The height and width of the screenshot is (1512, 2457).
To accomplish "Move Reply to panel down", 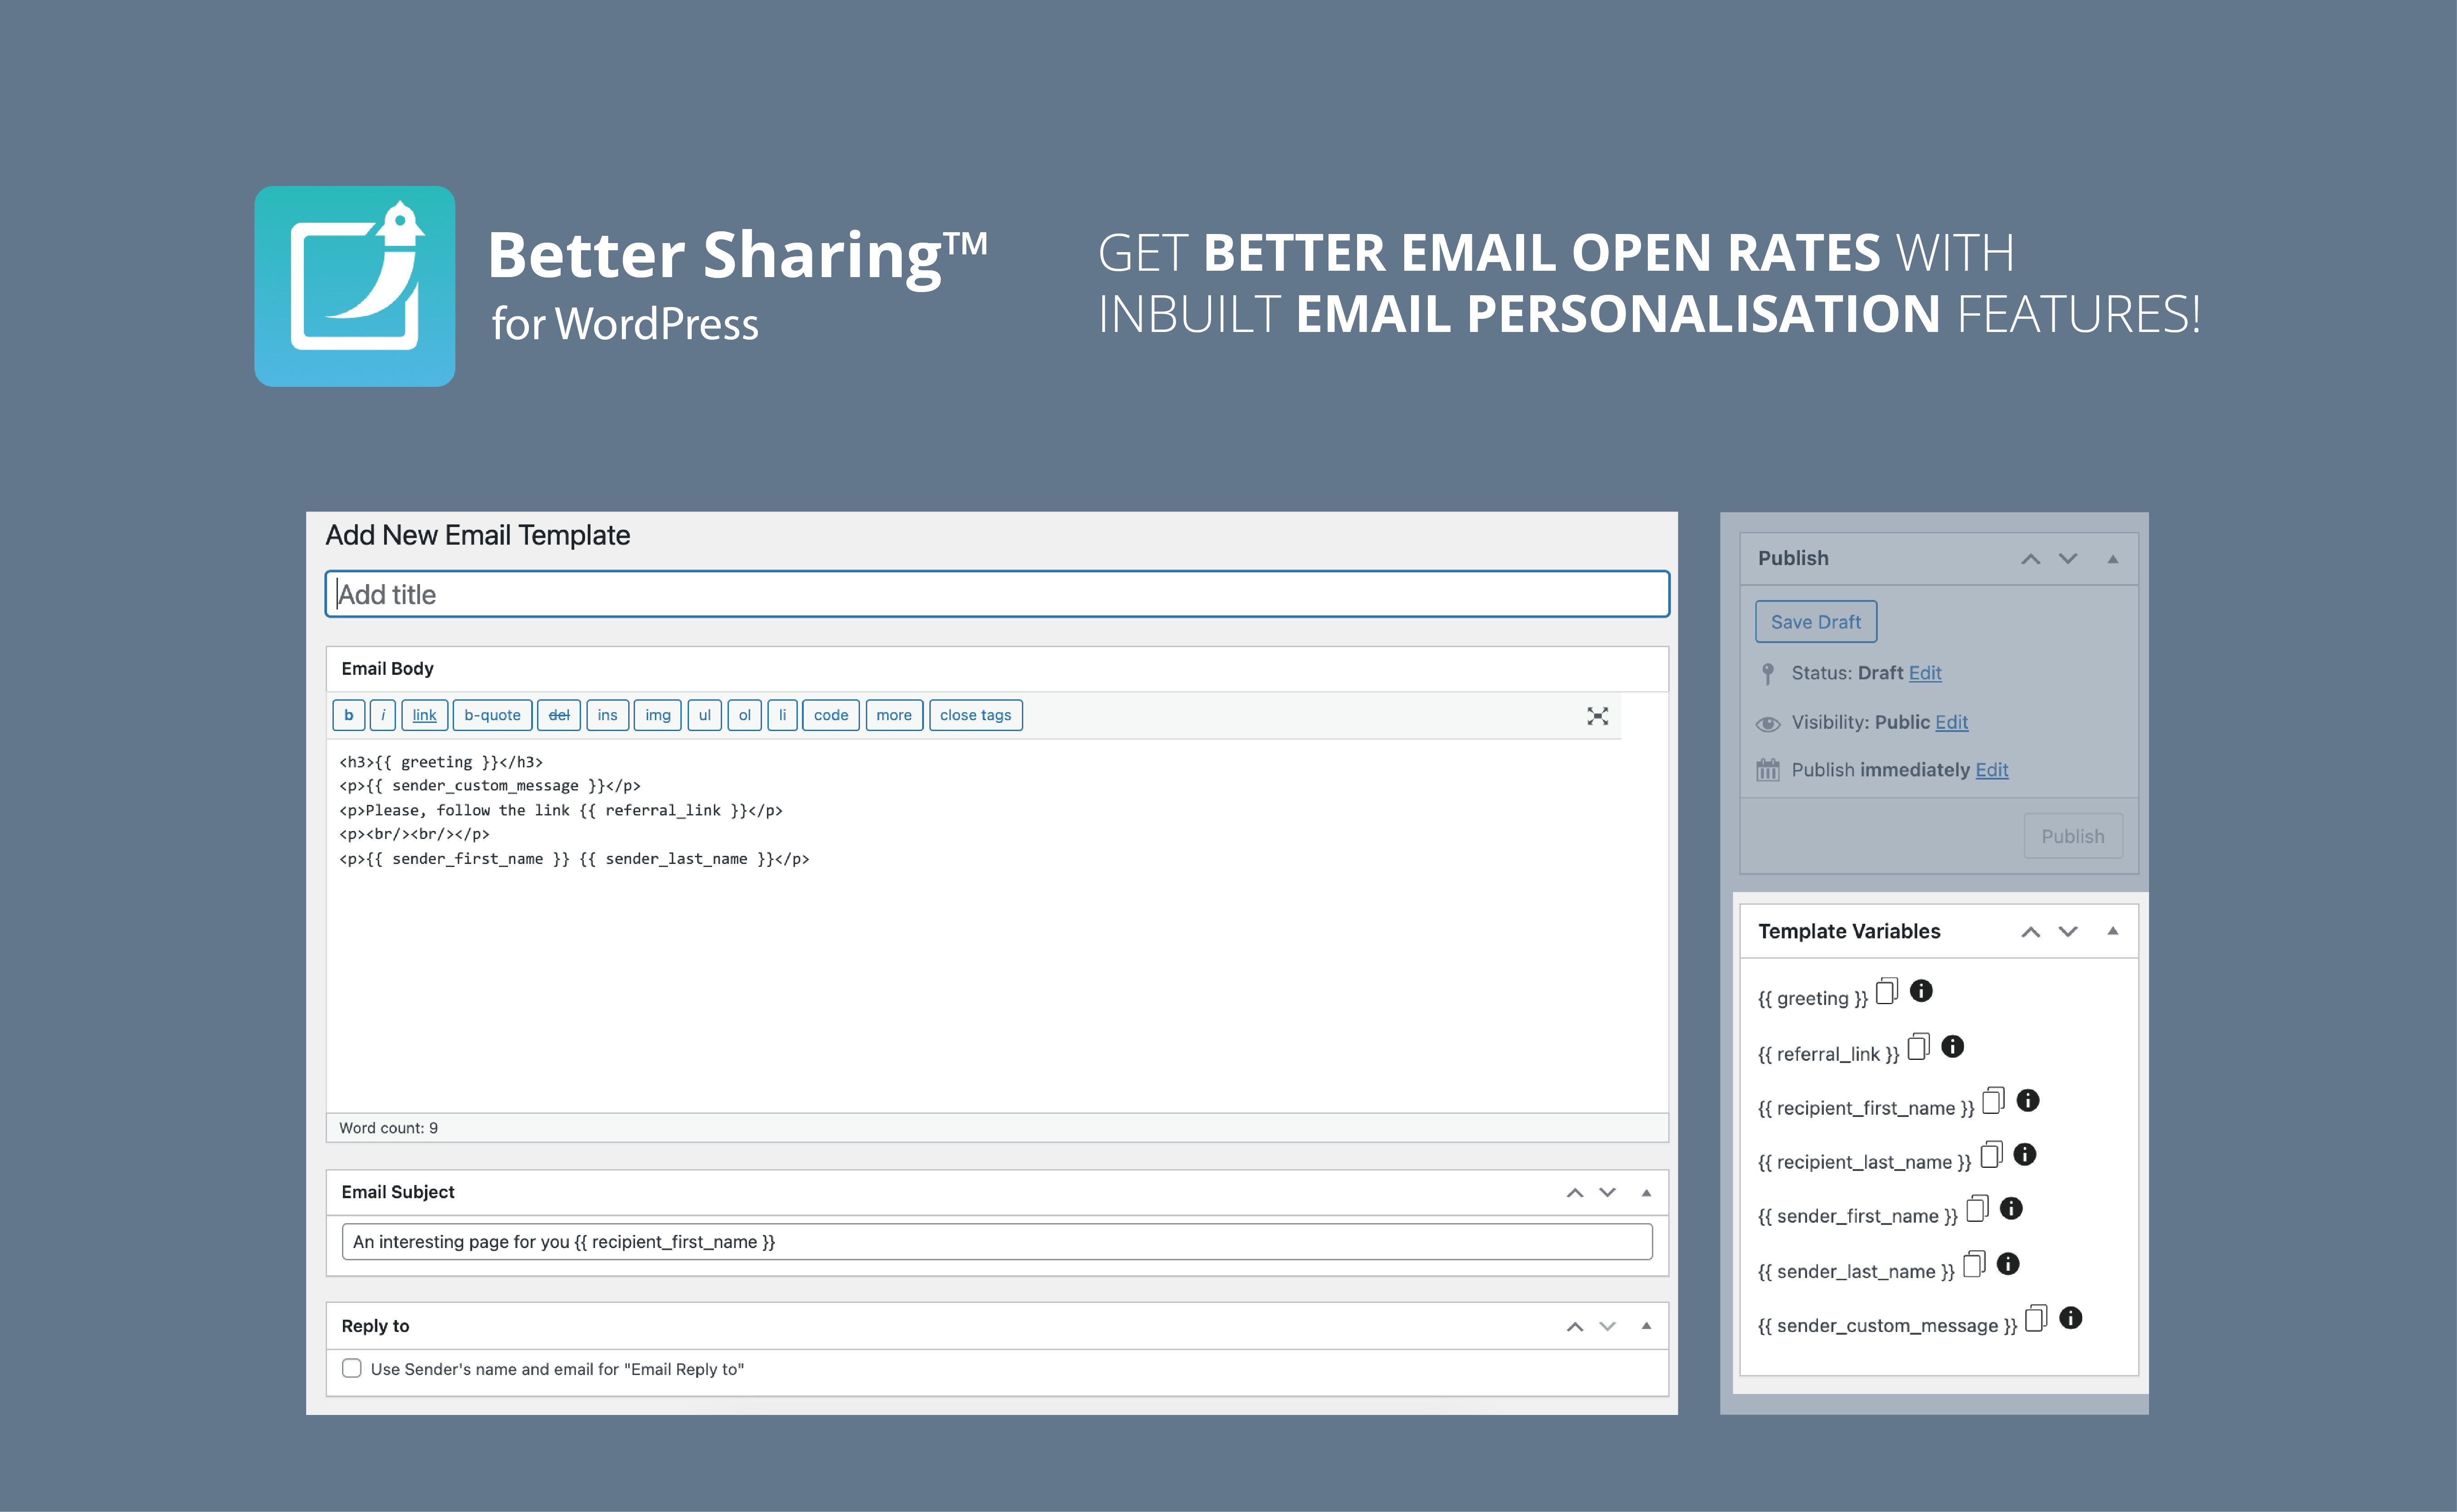I will click(1607, 1327).
